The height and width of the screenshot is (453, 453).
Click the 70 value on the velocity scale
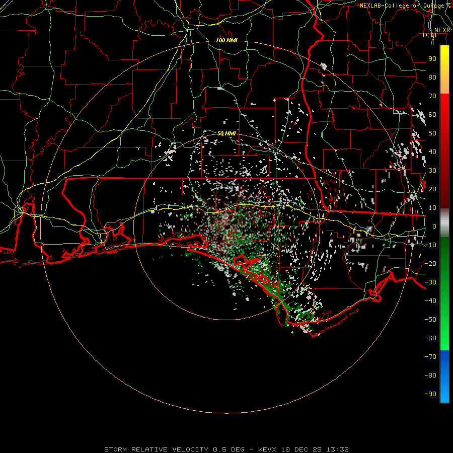pos(432,96)
